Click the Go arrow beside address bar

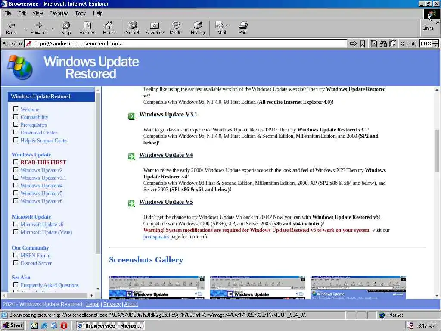pos(353,44)
